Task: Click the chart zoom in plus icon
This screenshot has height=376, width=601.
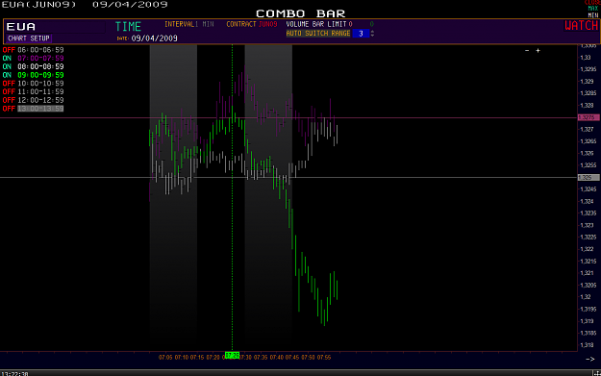Action: (538, 51)
